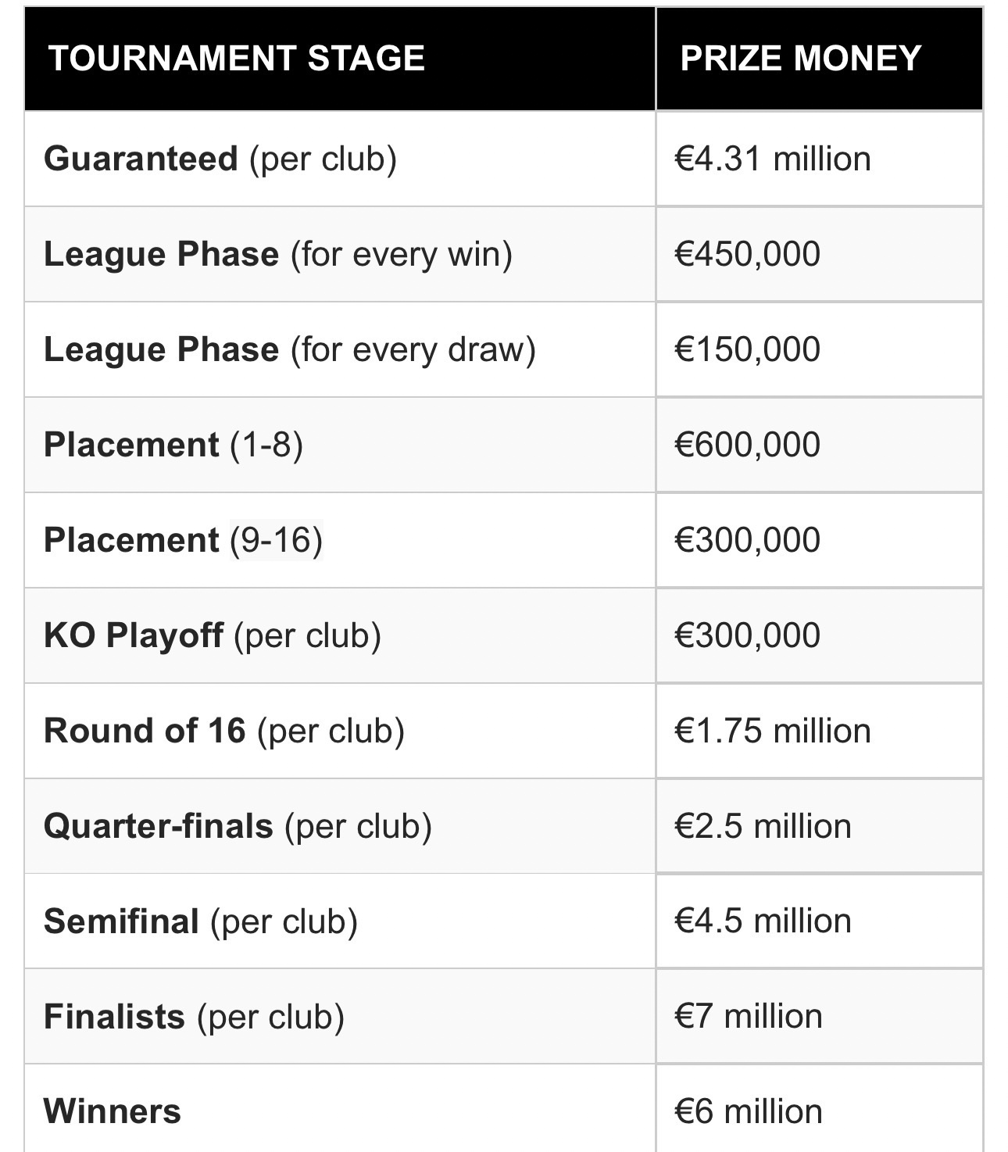Viewport: 1008px width, 1152px height.
Task: Select the Guaranteed (per club) cell
Action: [220, 159]
